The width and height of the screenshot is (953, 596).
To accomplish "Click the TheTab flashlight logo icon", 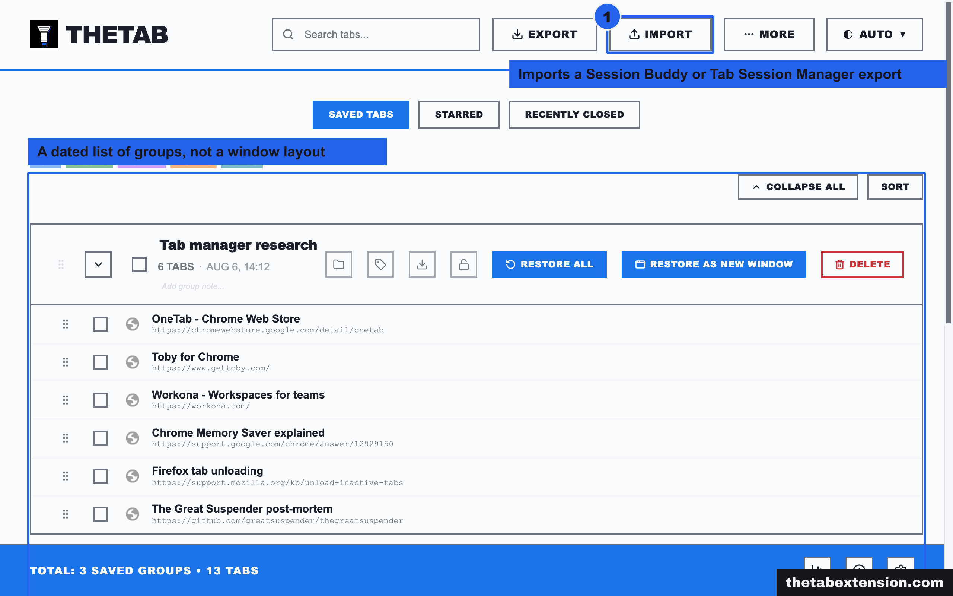I will pos(44,34).
